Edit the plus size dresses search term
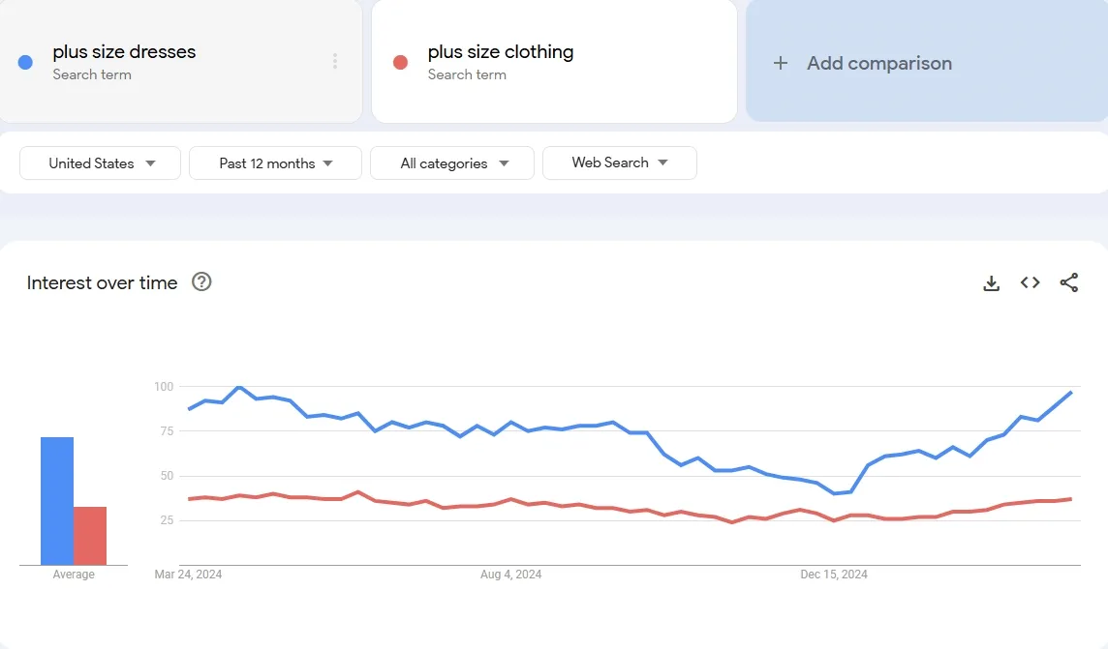Screen dimensions: 1108x649 124,52
